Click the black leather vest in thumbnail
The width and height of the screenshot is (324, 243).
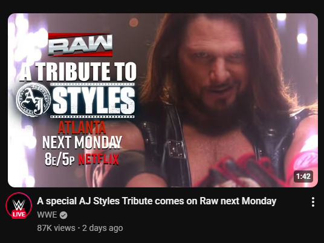coord(172,144)
